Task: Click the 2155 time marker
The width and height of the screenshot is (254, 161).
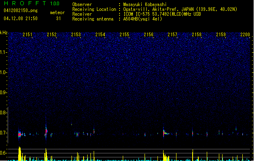Action: [124, 35]
